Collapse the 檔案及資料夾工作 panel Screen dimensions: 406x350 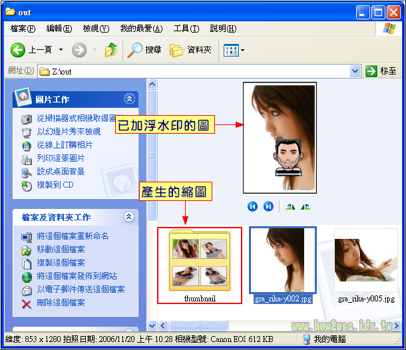128,216
